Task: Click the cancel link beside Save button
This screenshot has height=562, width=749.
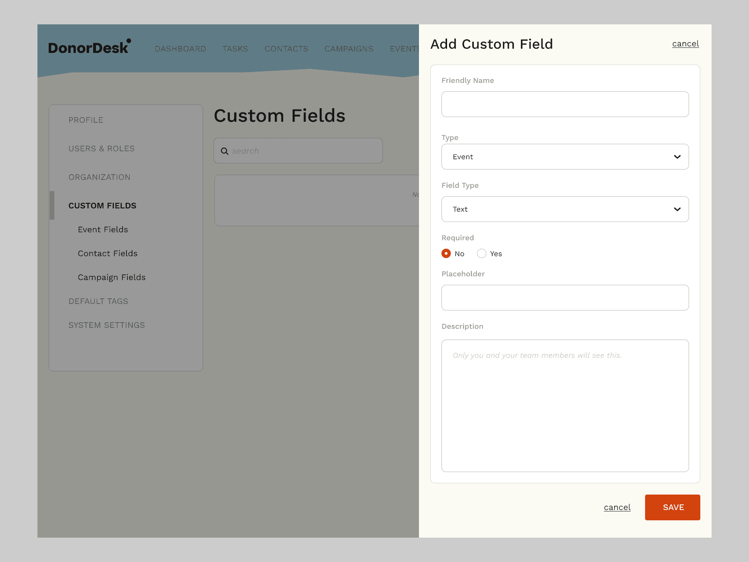Action: click(x=617, y=507)
